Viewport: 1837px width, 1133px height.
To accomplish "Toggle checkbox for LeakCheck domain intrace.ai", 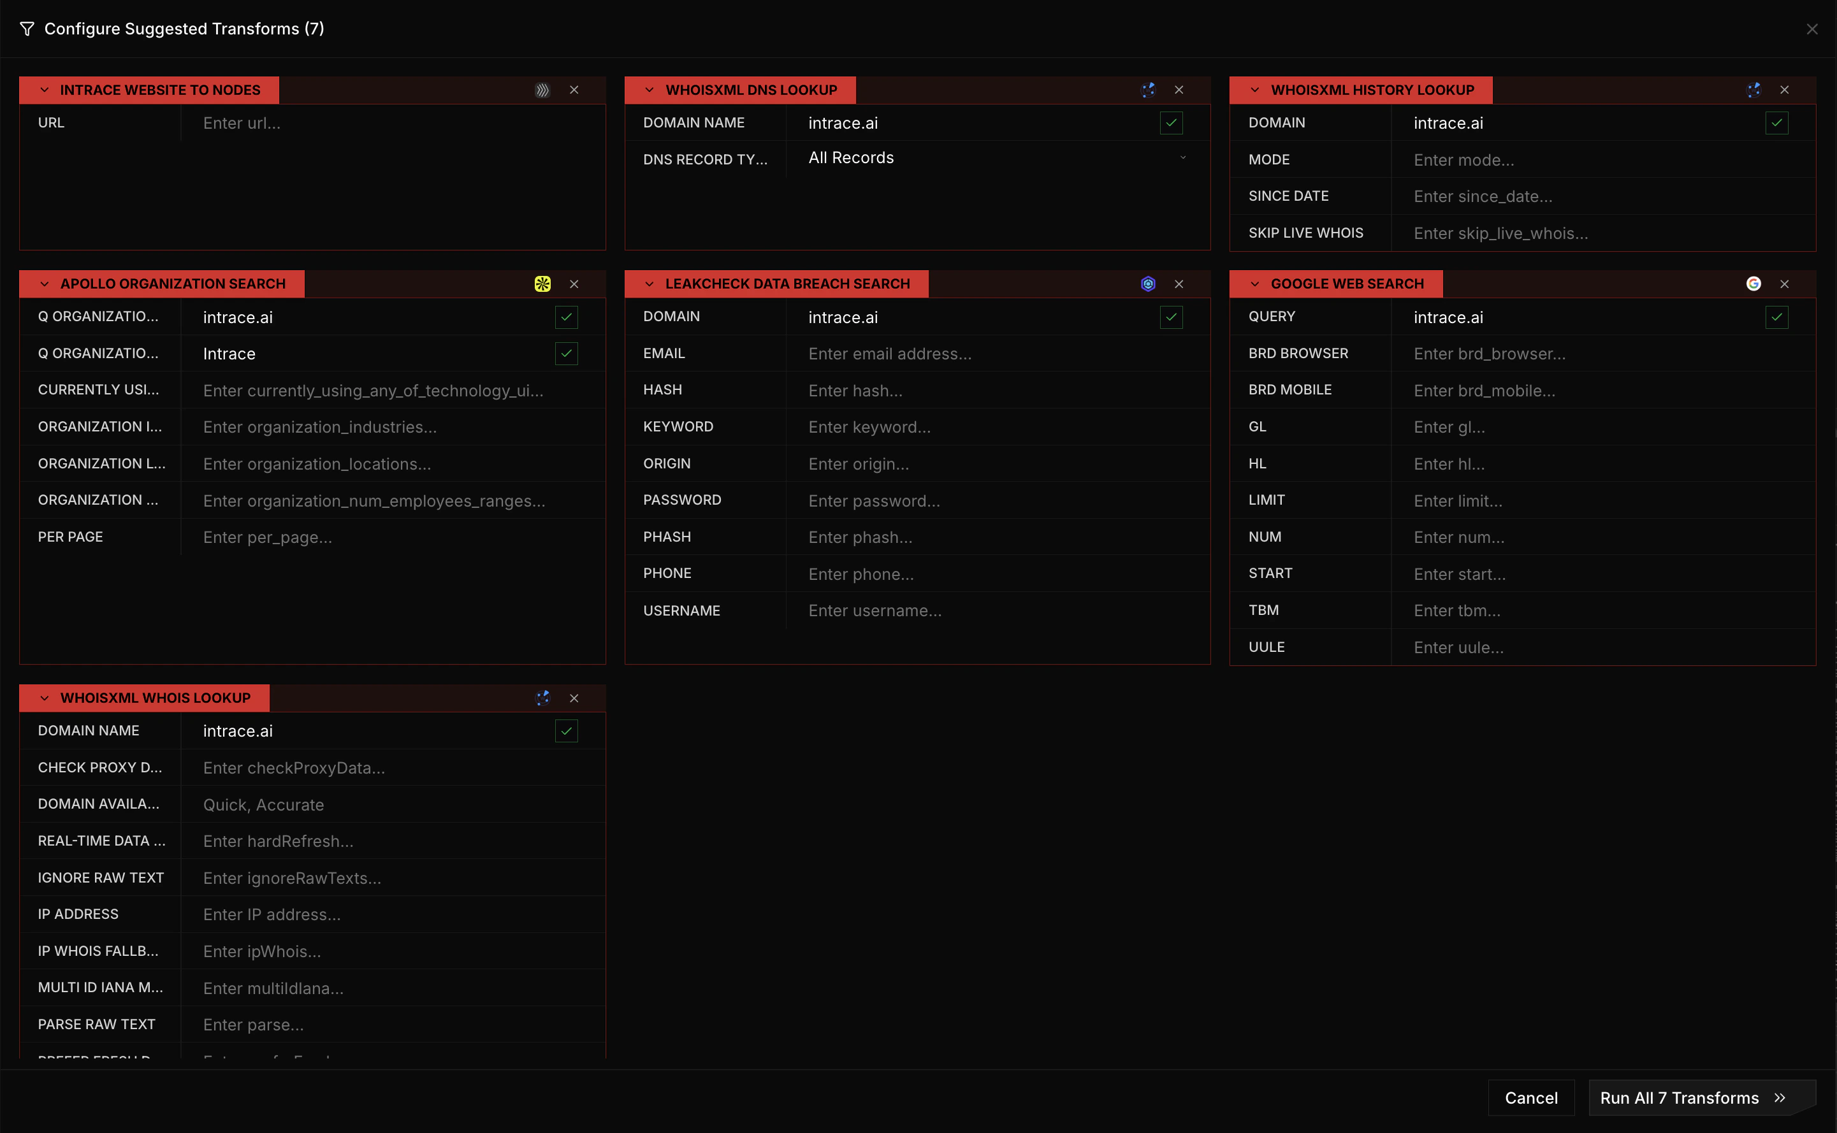I will (x=1172, y=317).
